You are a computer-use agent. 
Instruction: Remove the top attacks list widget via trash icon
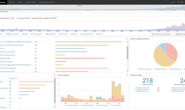pyautogui.click(x=127, y=39)
